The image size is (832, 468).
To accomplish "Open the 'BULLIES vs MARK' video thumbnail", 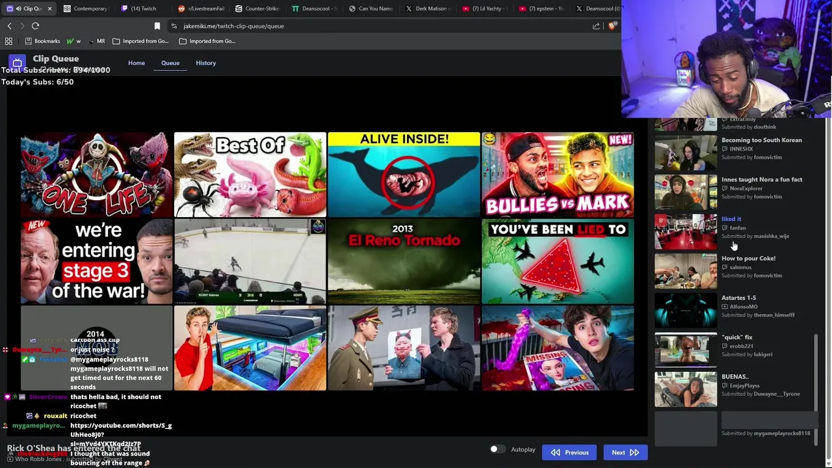I will click(558, 175).
